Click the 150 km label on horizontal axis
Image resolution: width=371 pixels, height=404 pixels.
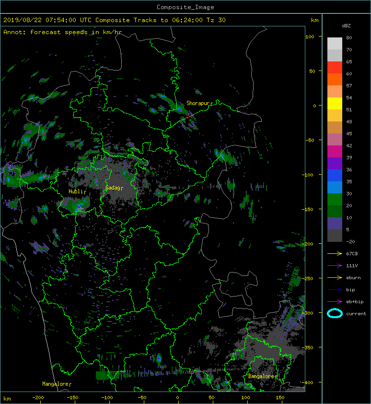280,398
